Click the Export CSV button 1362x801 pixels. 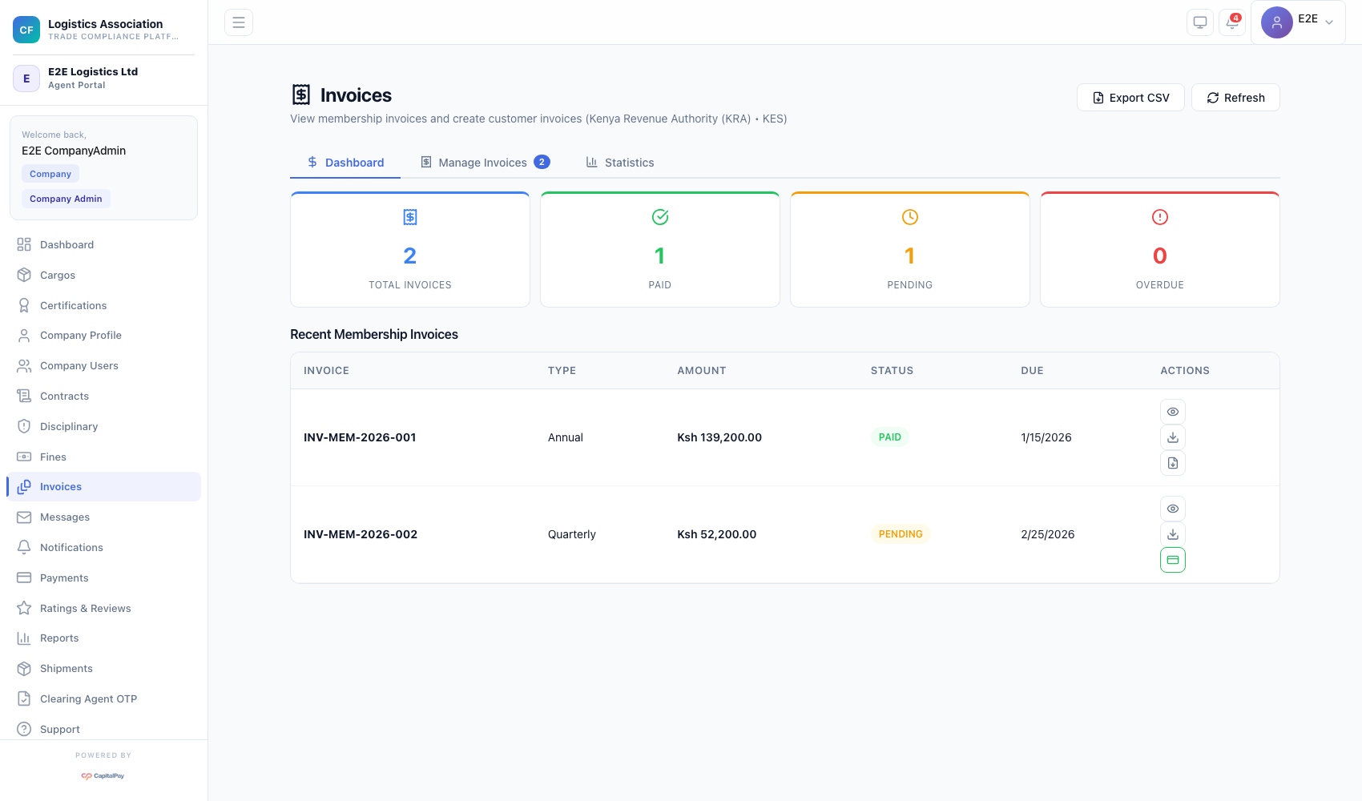click(1130, 98)
